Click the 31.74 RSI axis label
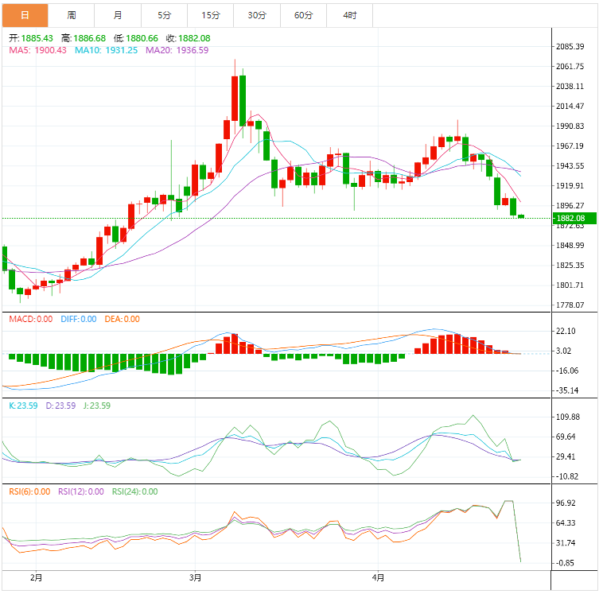603x594 pixels. click(x=566, y=543)
